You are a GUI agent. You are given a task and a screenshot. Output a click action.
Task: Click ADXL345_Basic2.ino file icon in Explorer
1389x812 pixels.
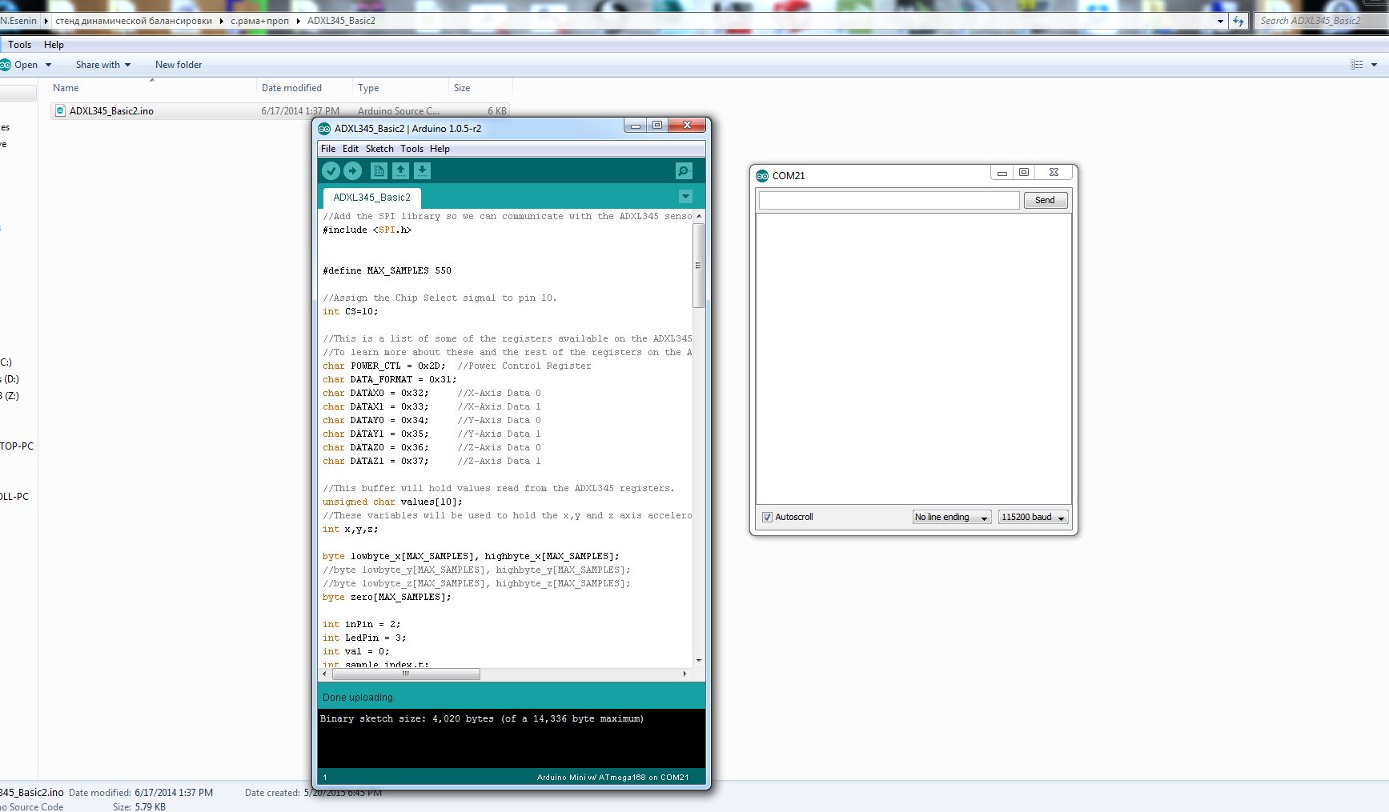60,111
